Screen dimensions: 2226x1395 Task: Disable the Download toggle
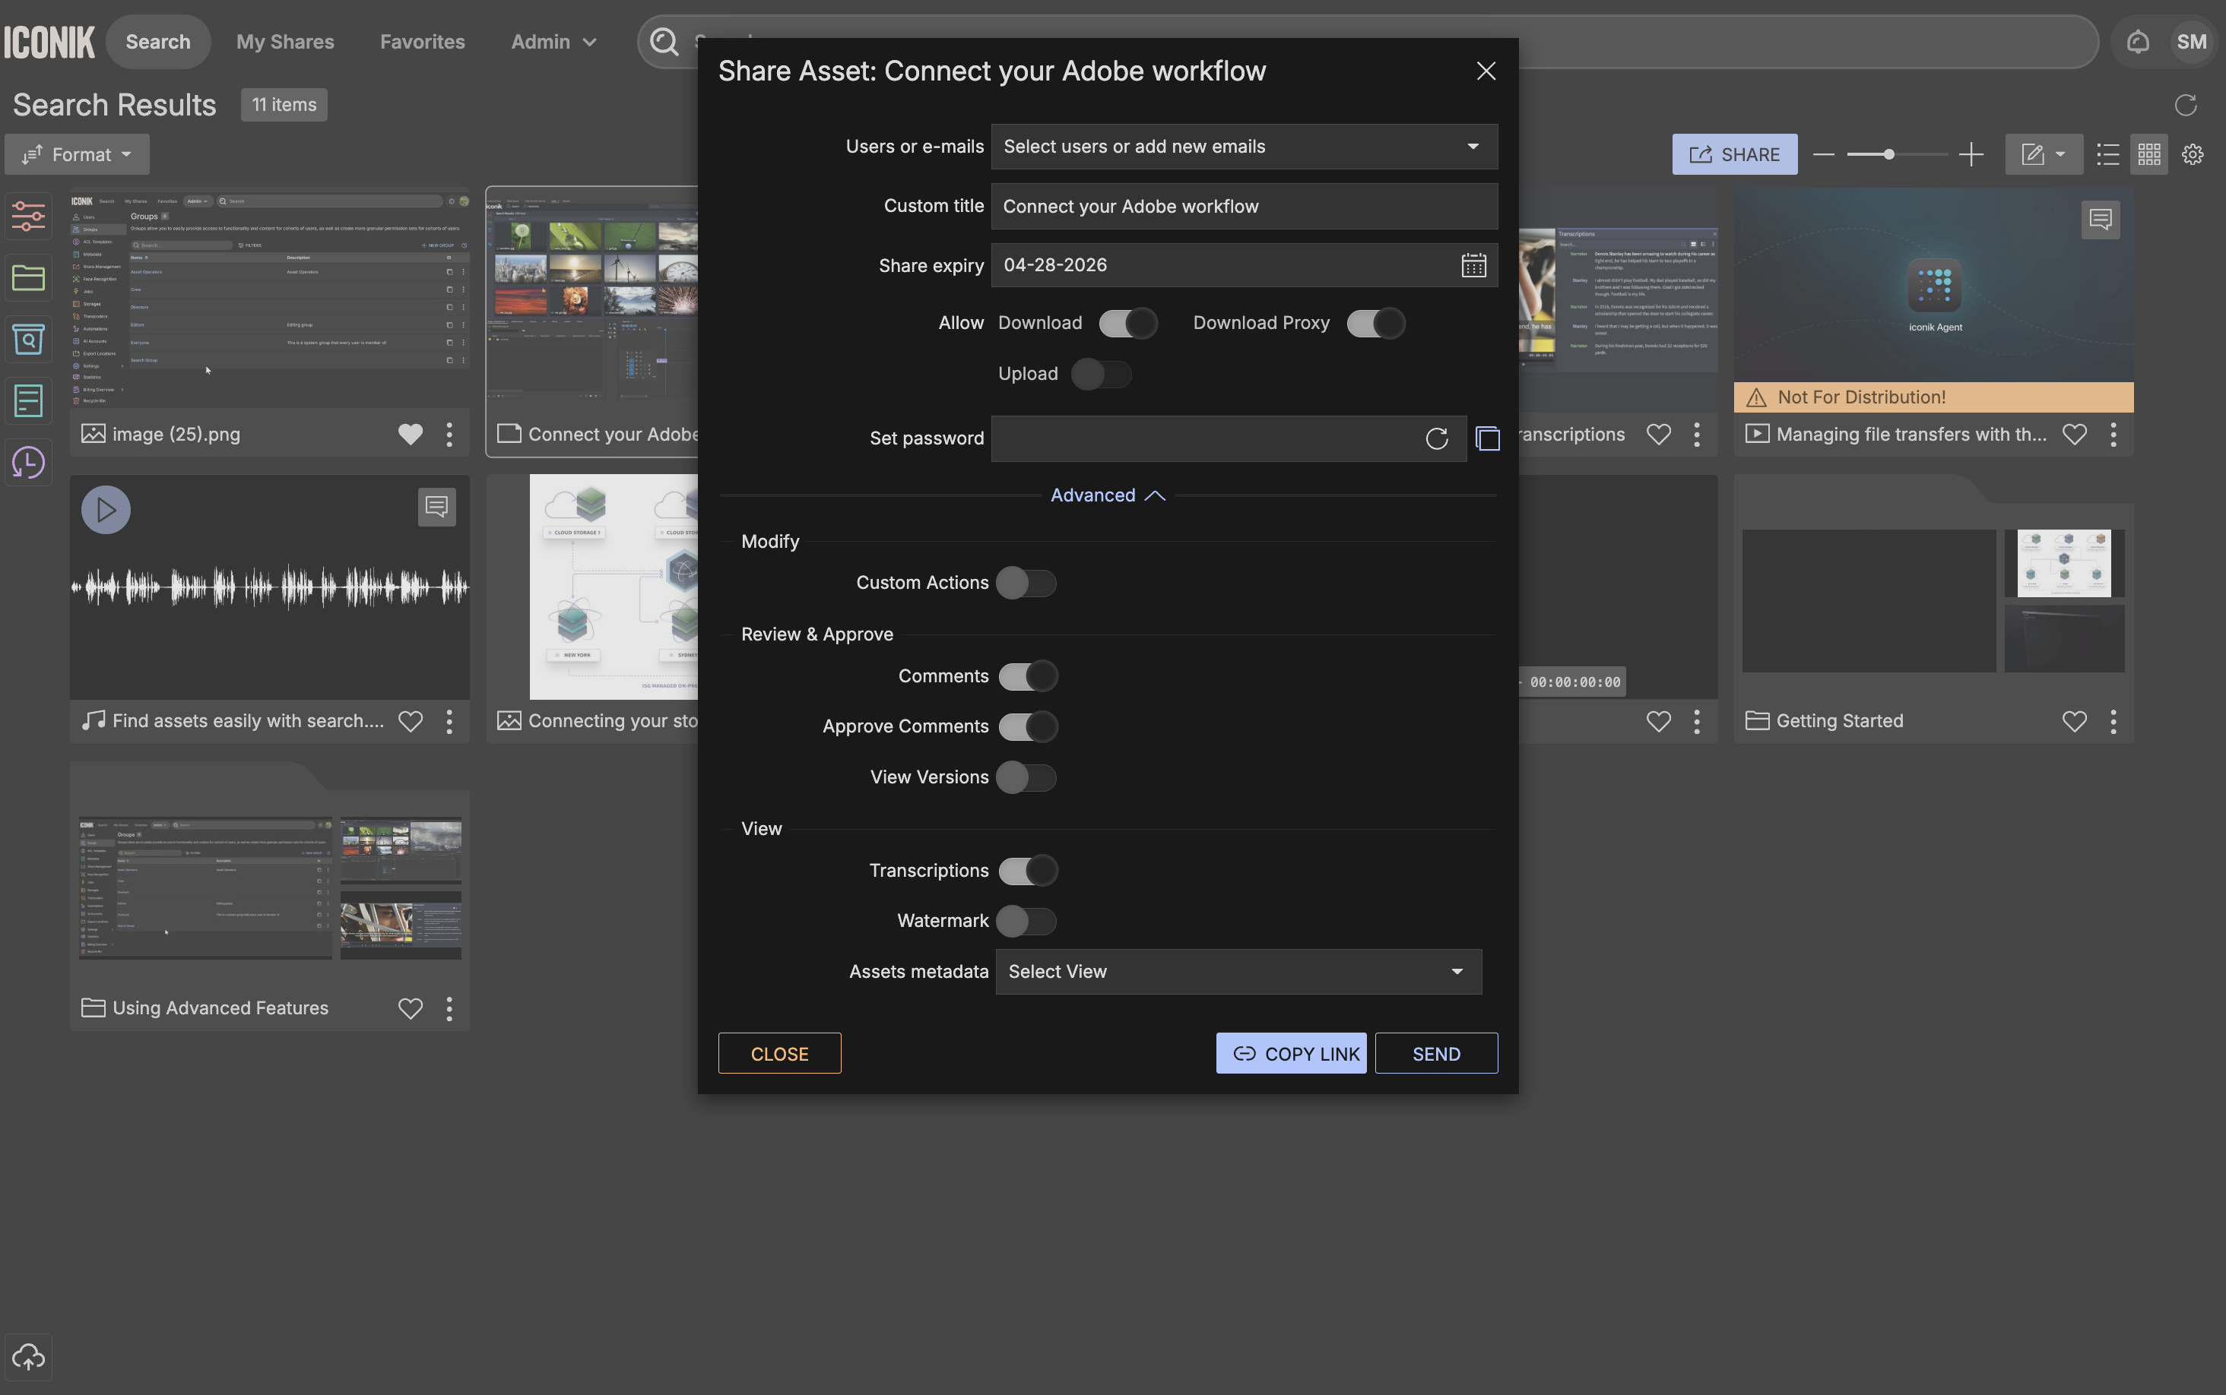tap(1127, 323)
